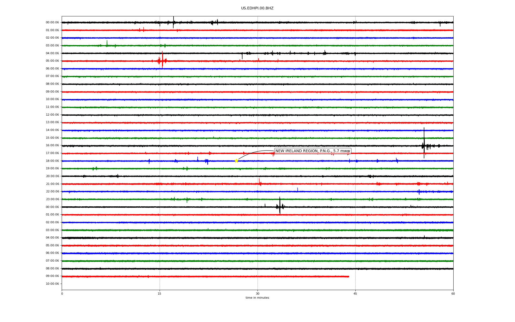Click the 18:00:06 trace time label
The height and width of the screenshot is (322, 515).
[x=52, y=161]
